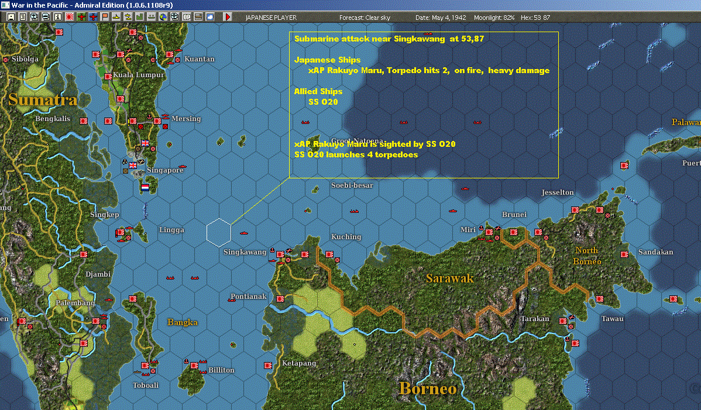This screenshot has width=701, height=410.
Task: Select the red ship left of Pontianak label
Action: pyautogui.click(x=232, y=299)
